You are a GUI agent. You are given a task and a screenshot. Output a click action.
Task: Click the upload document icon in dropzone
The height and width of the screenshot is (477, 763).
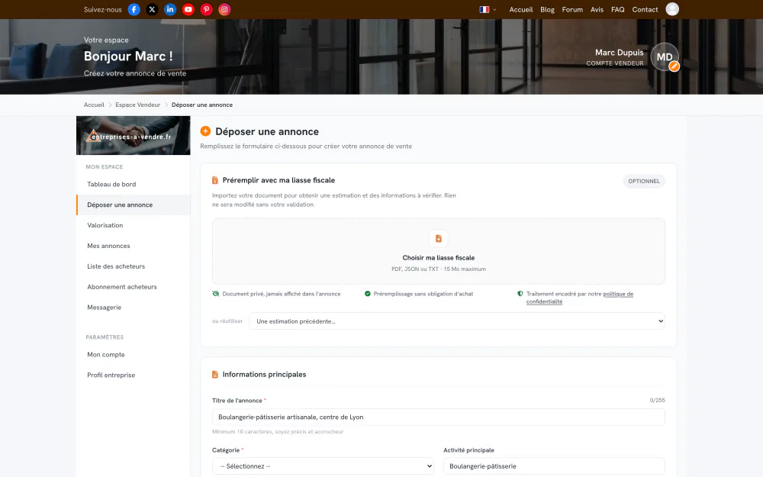tap(439, 238)
